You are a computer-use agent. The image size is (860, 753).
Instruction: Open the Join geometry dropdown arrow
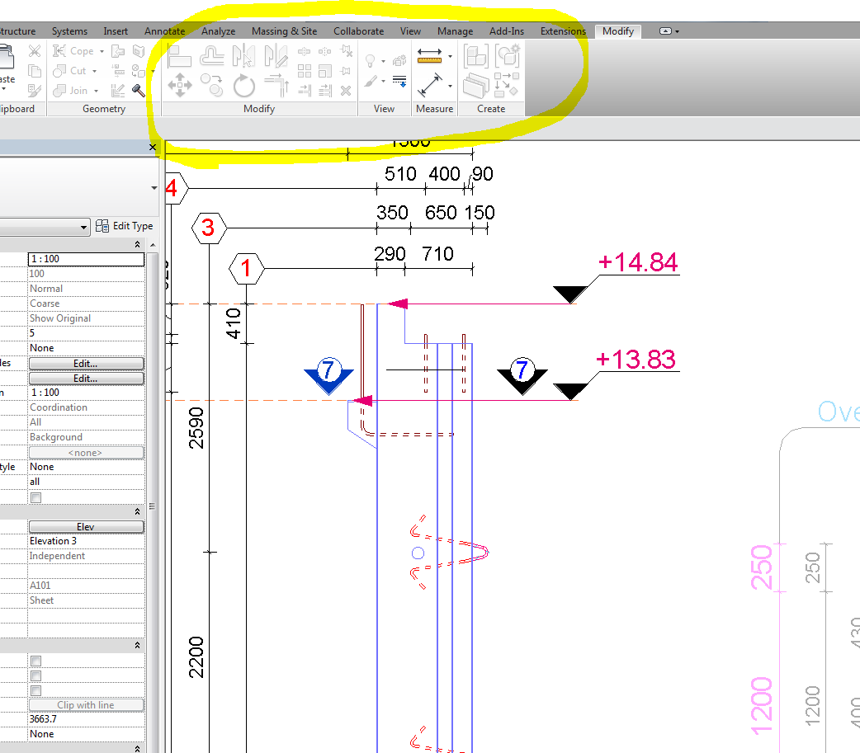tap(96, 91)
